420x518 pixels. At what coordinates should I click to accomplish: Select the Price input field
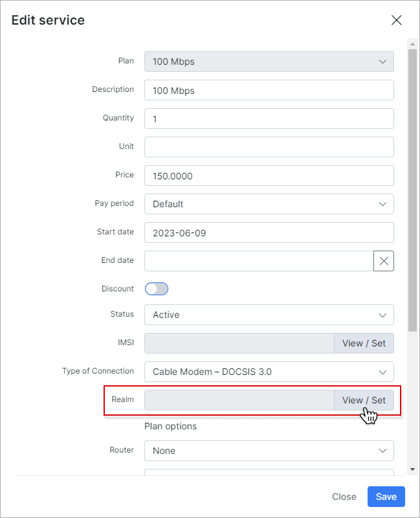269,175
